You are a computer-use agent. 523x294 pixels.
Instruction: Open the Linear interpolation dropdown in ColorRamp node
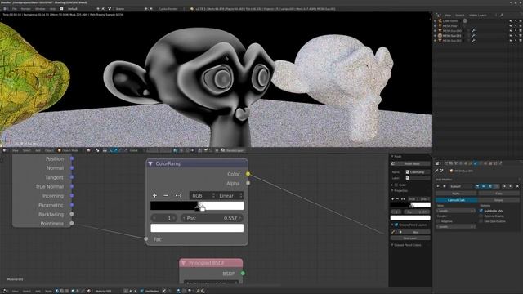[230, 196]
